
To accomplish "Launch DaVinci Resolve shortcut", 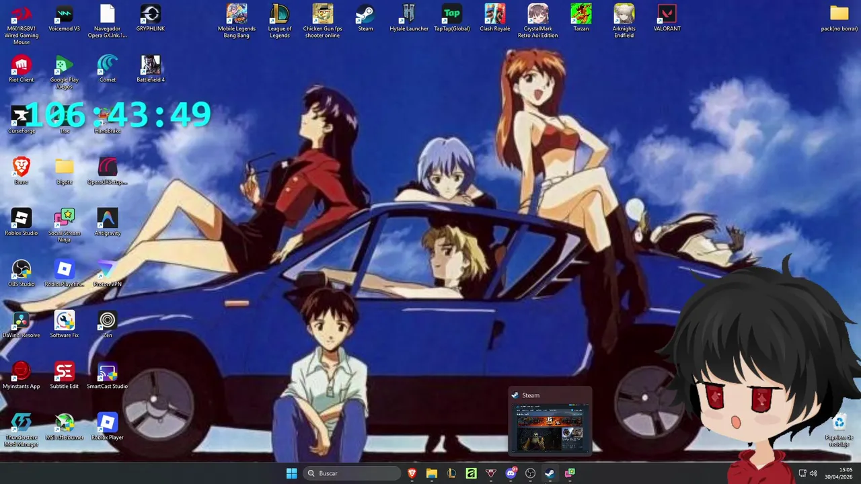I will coord(22,325).
